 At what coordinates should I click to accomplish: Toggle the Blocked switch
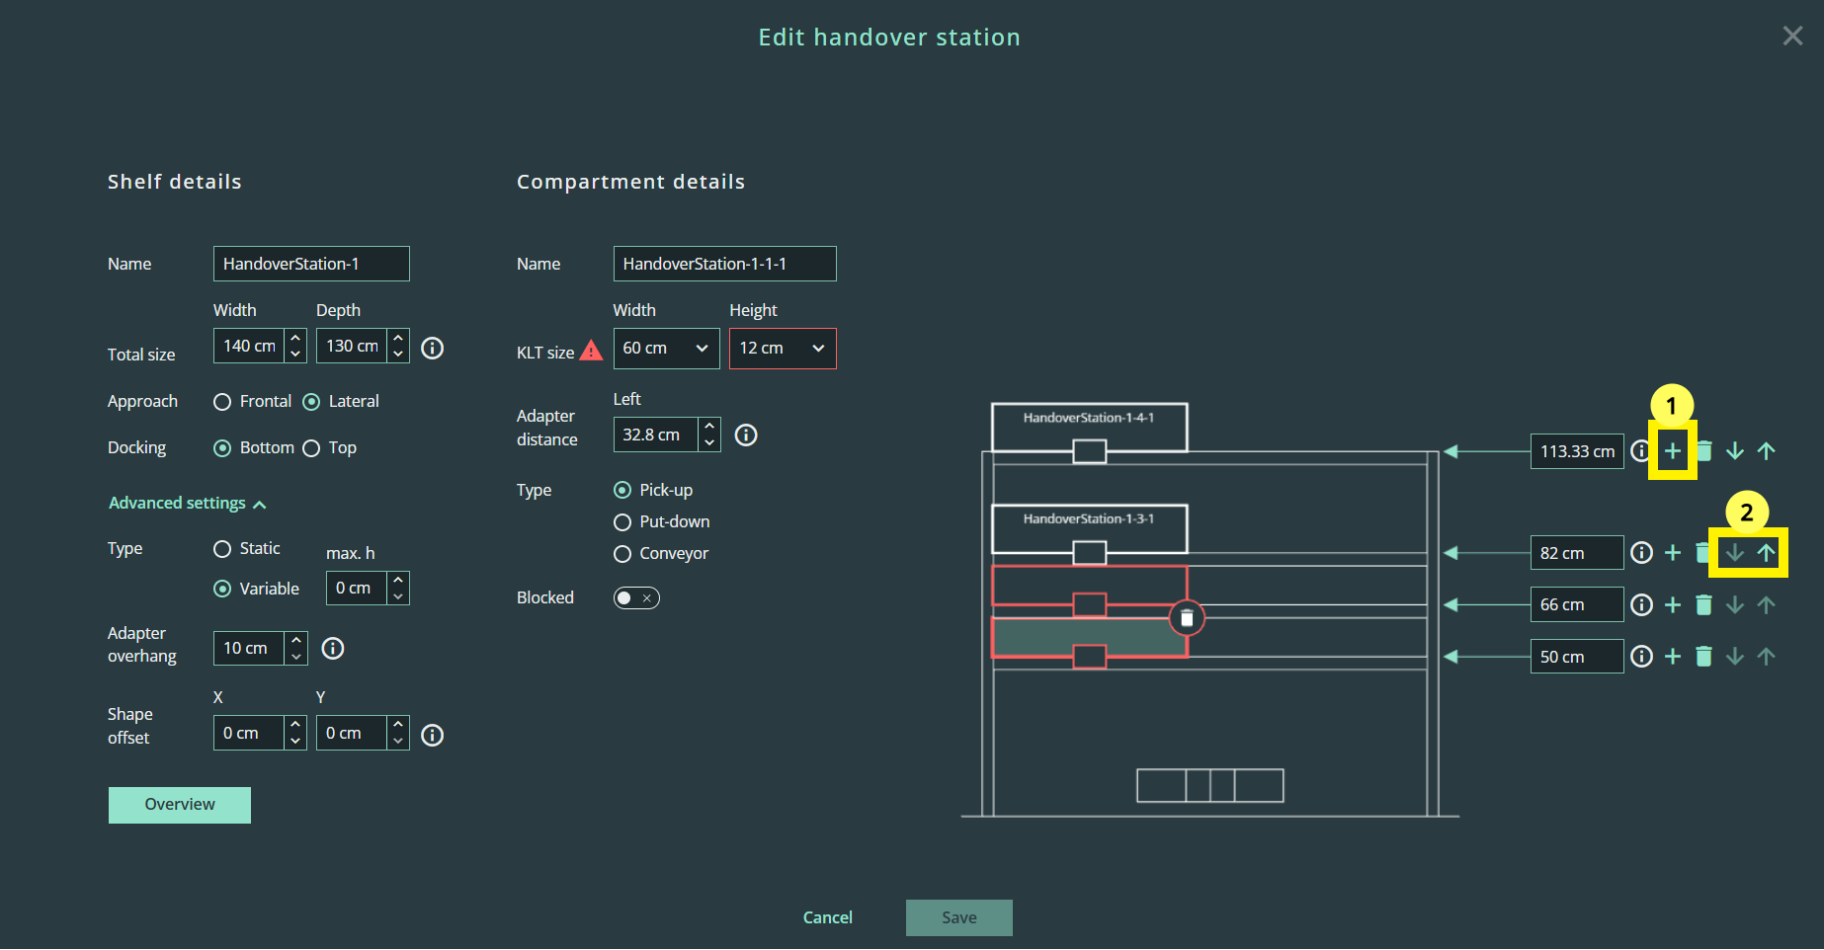tap(636, 598)
